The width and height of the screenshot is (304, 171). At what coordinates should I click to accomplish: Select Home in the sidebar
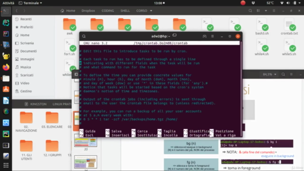click(25, 35)
